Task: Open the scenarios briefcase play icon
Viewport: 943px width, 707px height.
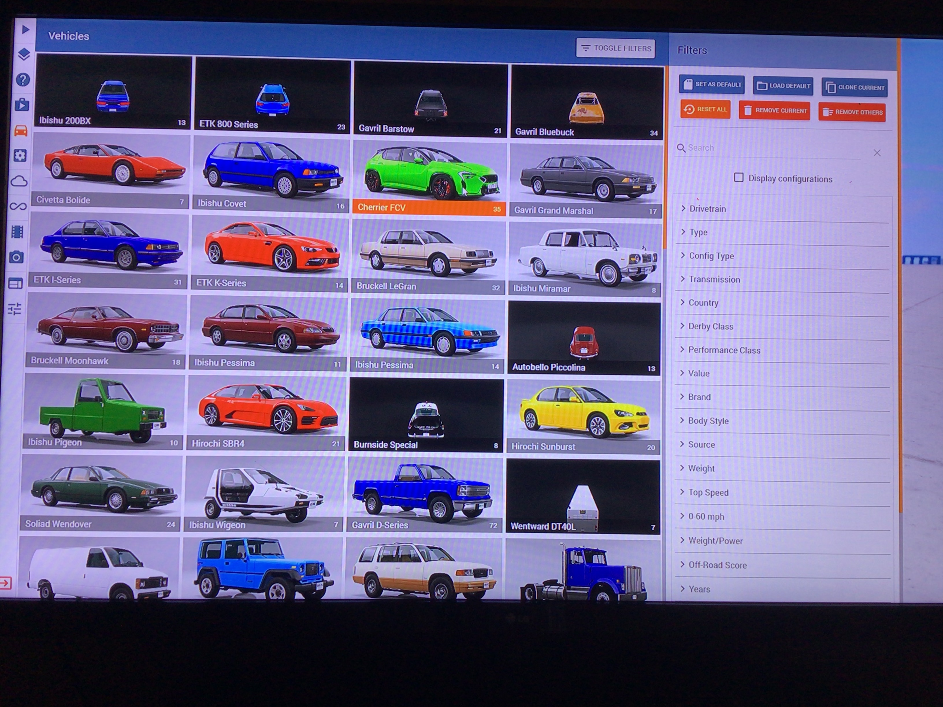Action: [22, 105]
